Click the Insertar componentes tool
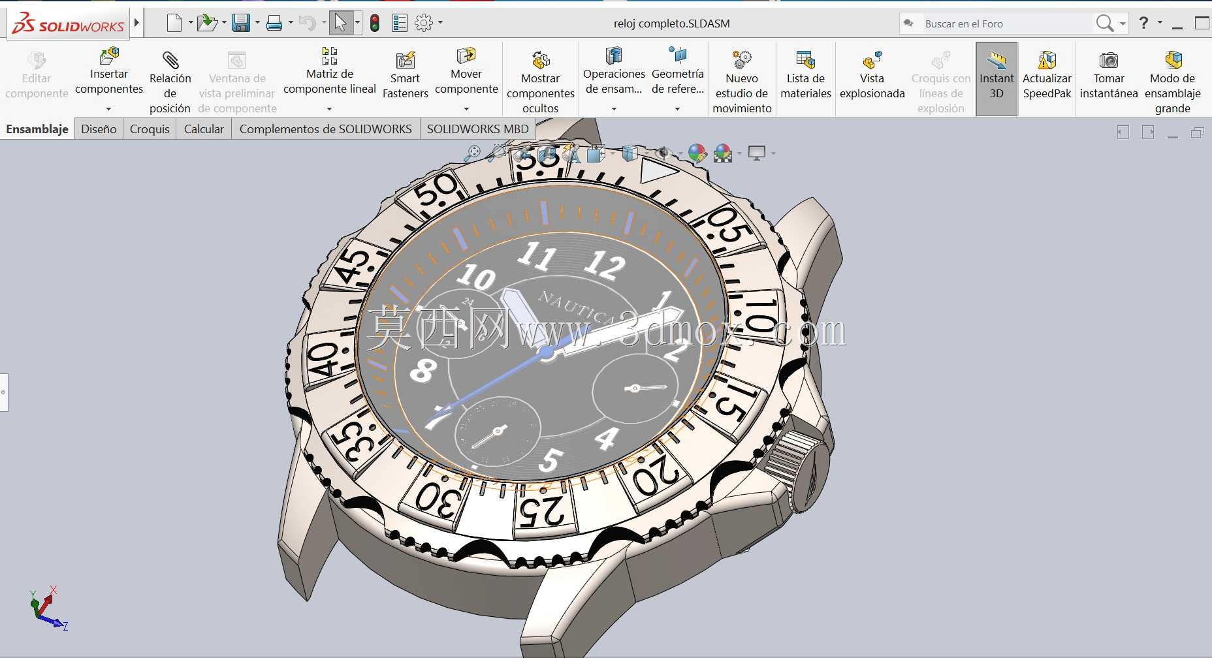Viewport: 1212px width, 658px height. point(109,72)
